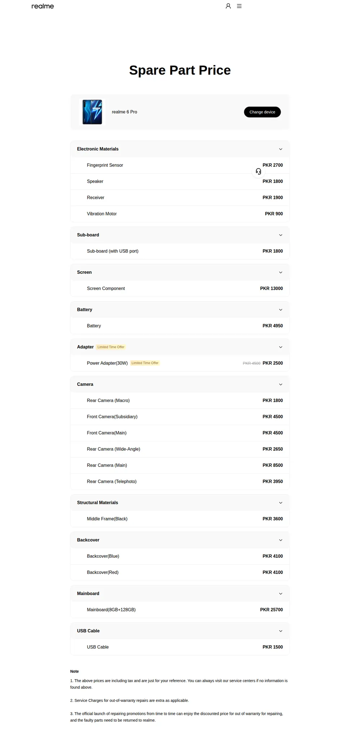Viewport: 360px width, 740px height.
Task: Click the Change device button
Action: [262, 112]
